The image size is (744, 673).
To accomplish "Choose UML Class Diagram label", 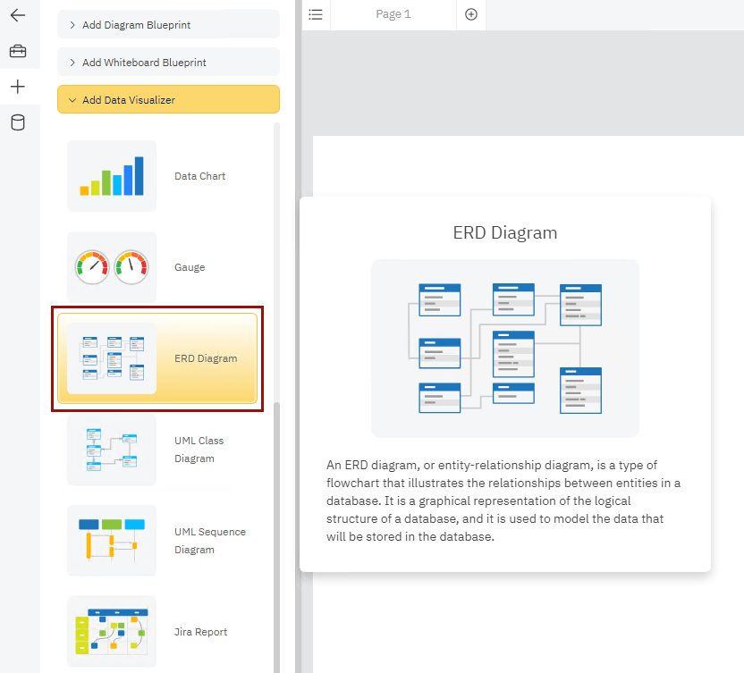I will [x=199, y=450].
